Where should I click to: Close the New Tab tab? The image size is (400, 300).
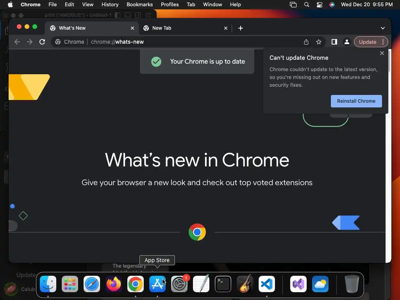coord(226,28)
